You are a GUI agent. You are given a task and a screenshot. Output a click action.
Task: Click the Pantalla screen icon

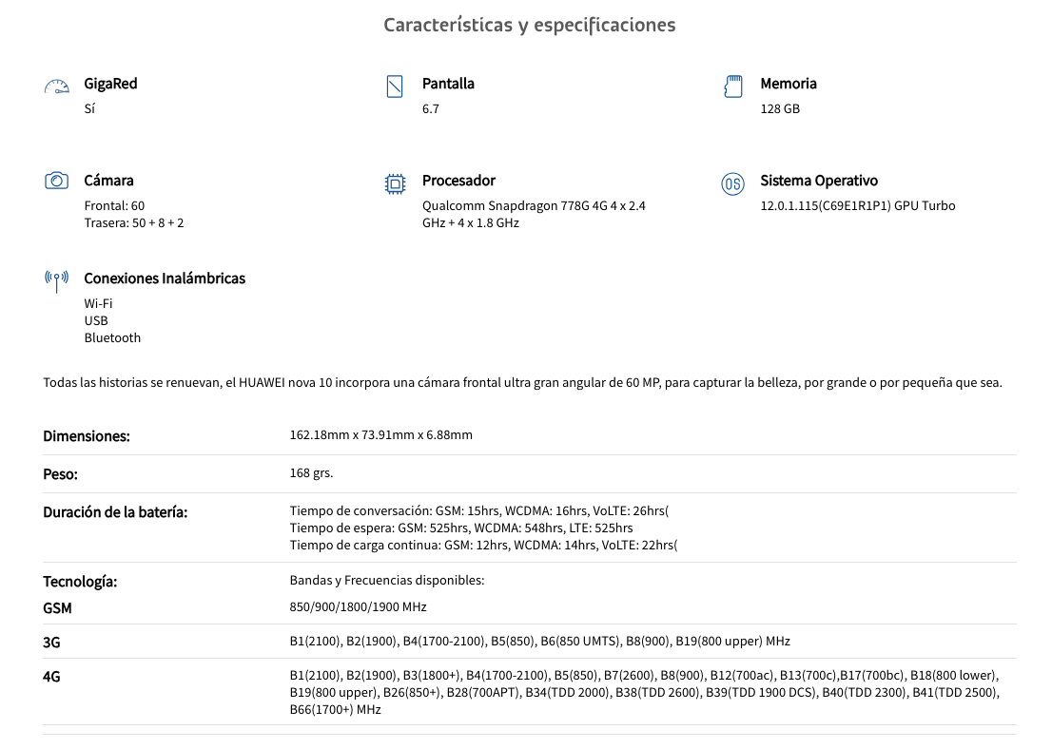click(x=395, y=86)
